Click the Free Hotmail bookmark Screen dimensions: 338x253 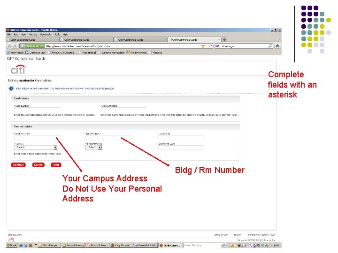(x=87, y=52)
